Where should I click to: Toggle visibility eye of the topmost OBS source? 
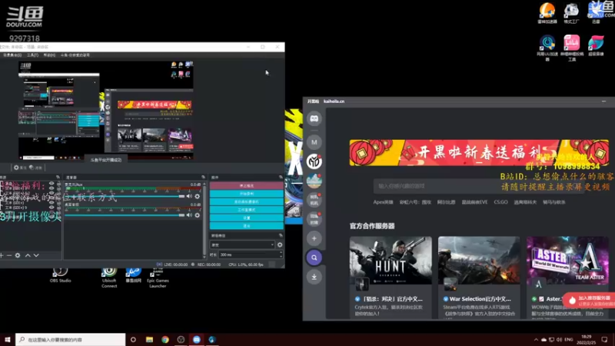52,184
